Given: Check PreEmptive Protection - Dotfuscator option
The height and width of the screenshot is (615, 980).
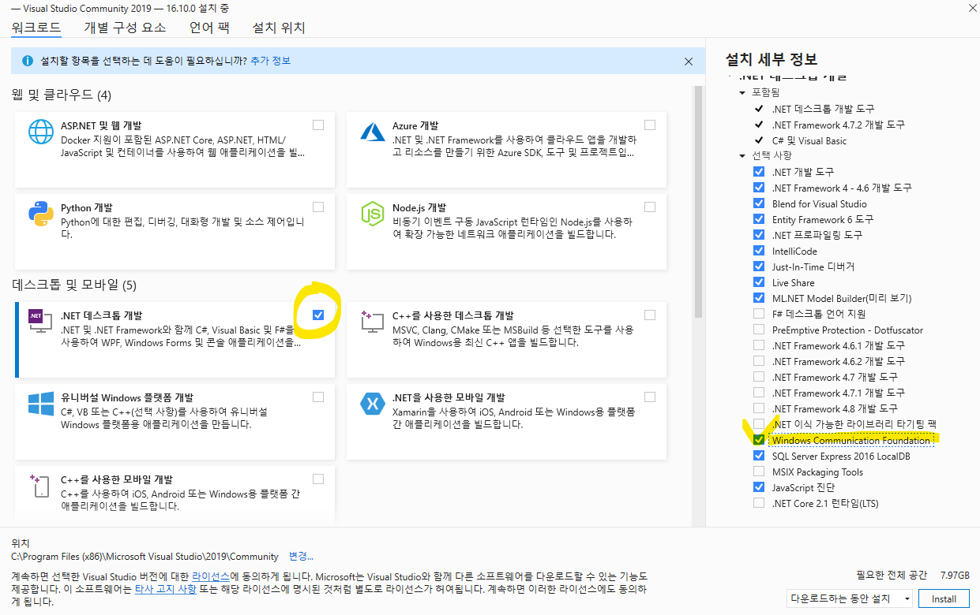Looking at the screenshot, I should click(759, 330).
